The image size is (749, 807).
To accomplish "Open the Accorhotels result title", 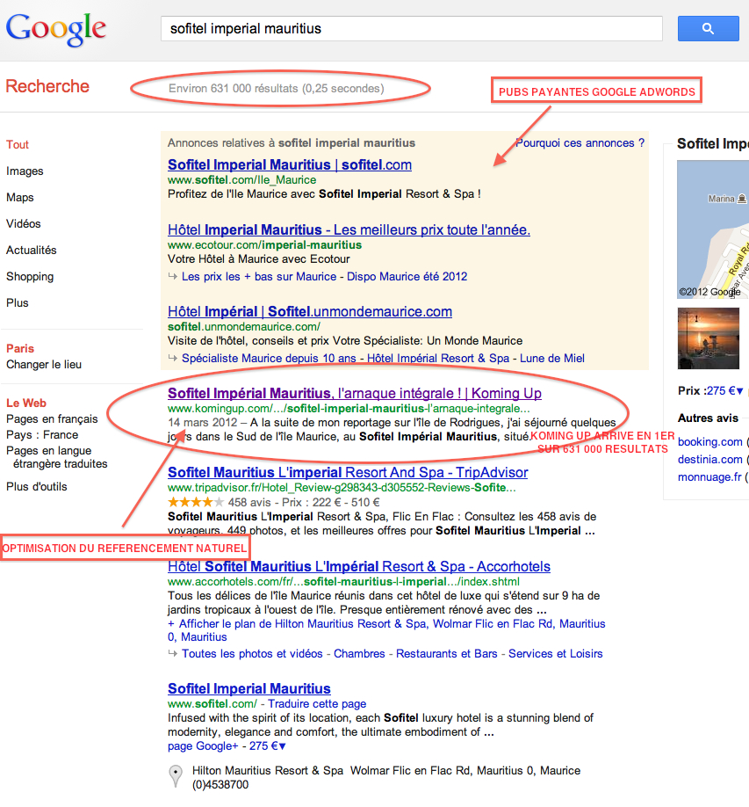I will click(x=359, y=567).
